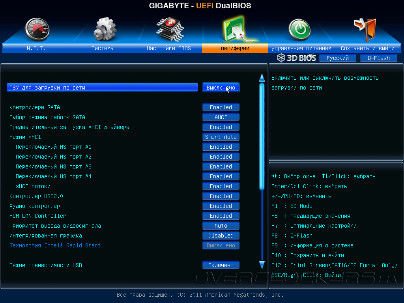Open the SATA mode AHCI dropdown
The width and height of the screenshot is (404, 303).
[221, 117]
